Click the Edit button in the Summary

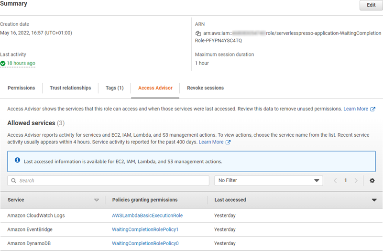[371, 5]
